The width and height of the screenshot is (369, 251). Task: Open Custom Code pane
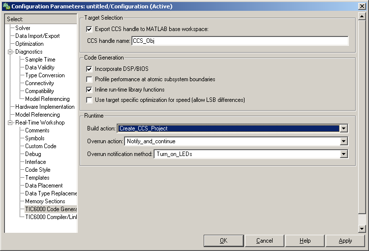tap(41, 146)
